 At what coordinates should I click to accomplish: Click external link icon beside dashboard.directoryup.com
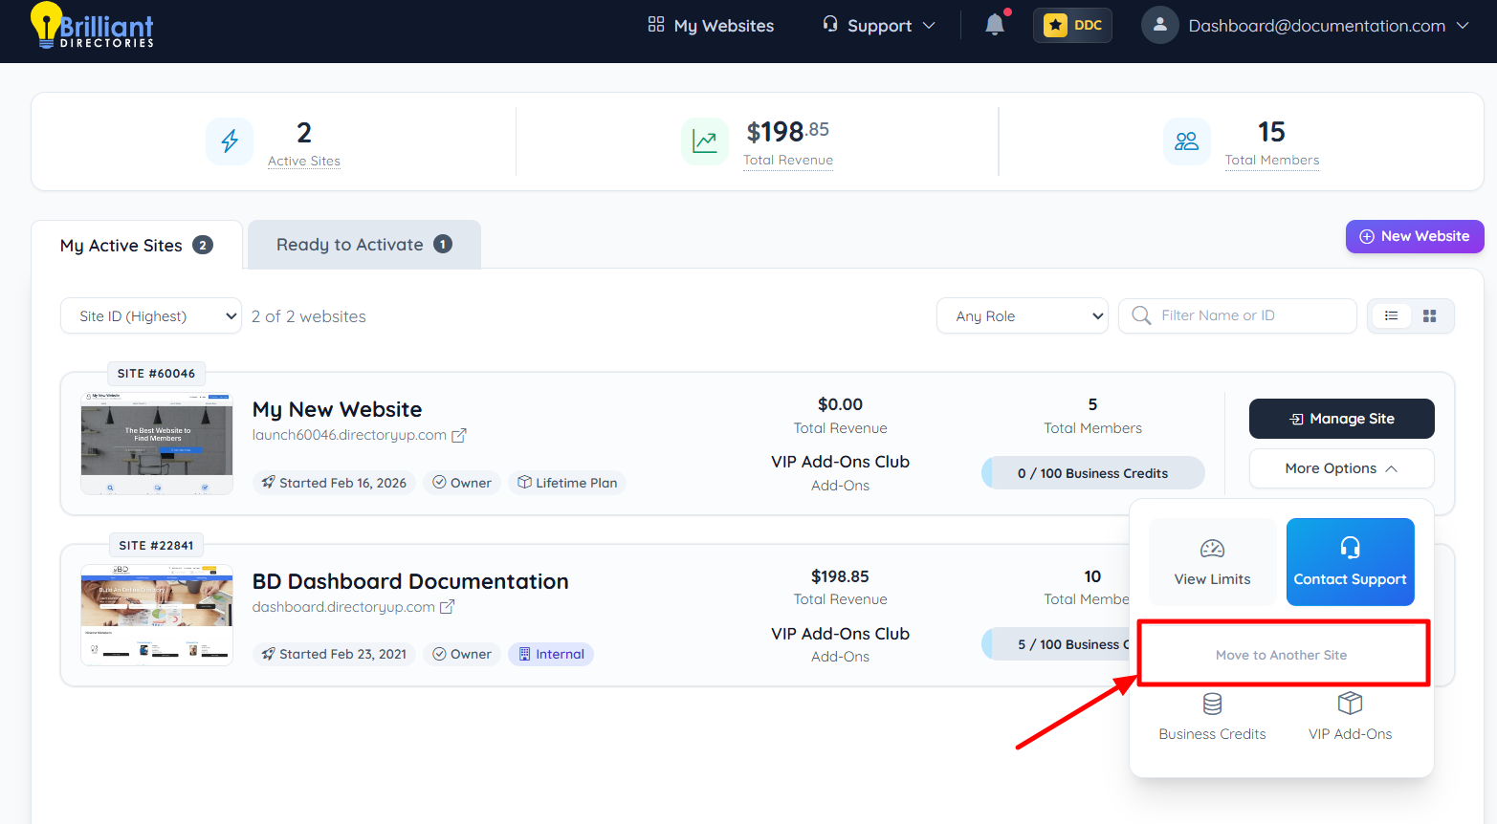click(447, 607)
